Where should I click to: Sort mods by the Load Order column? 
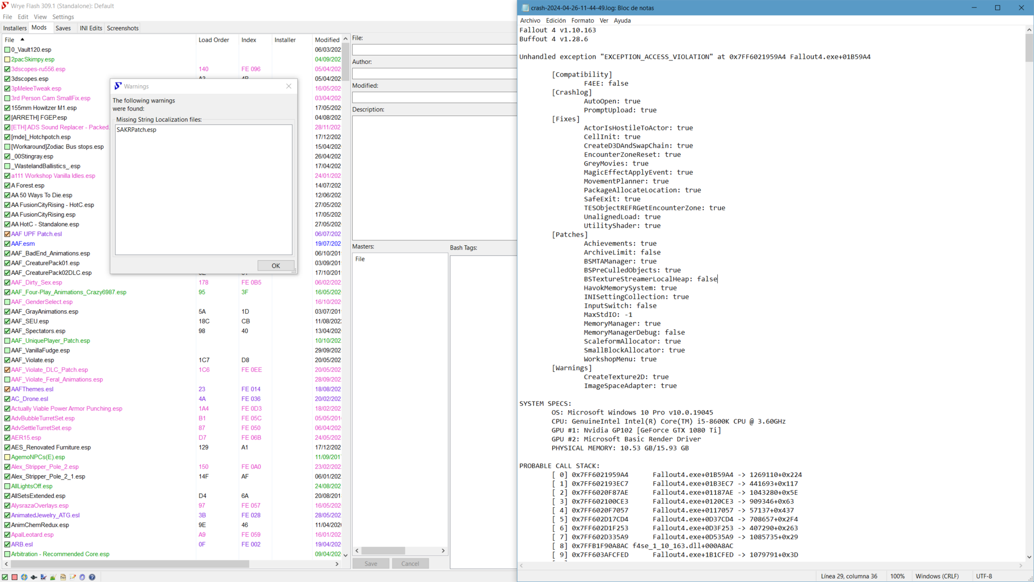(x=217, y=40)
